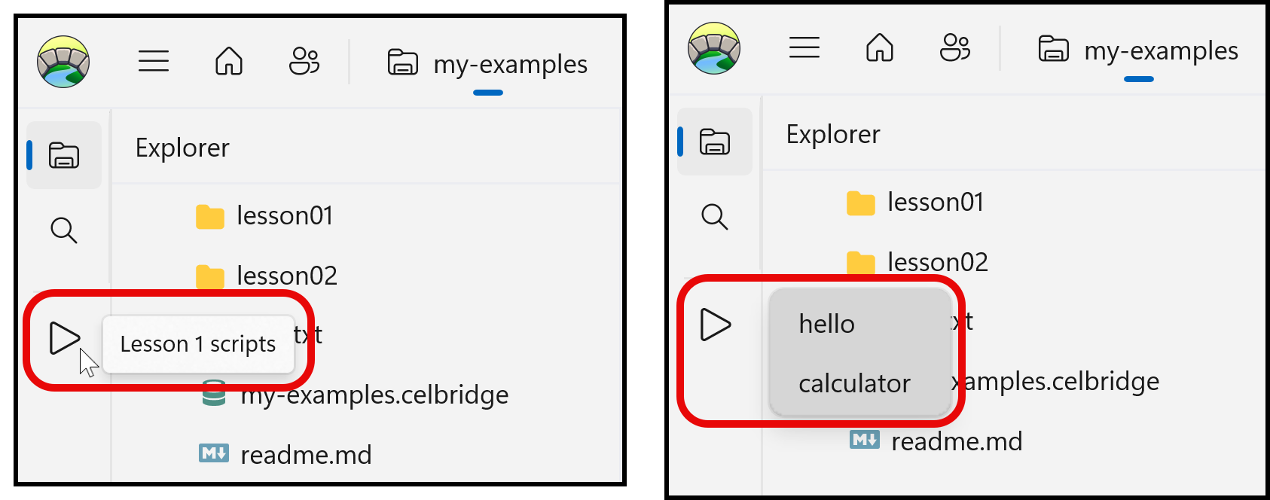Click the play icon beside the hello menu
This screenshot has width=1270, height=500.
point(715,325)
